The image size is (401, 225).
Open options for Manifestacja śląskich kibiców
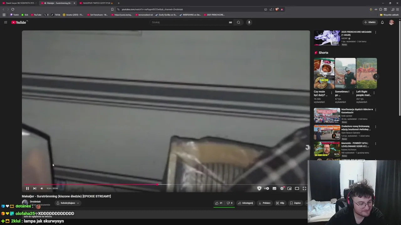pyautogui.click(x=375, y=110)
